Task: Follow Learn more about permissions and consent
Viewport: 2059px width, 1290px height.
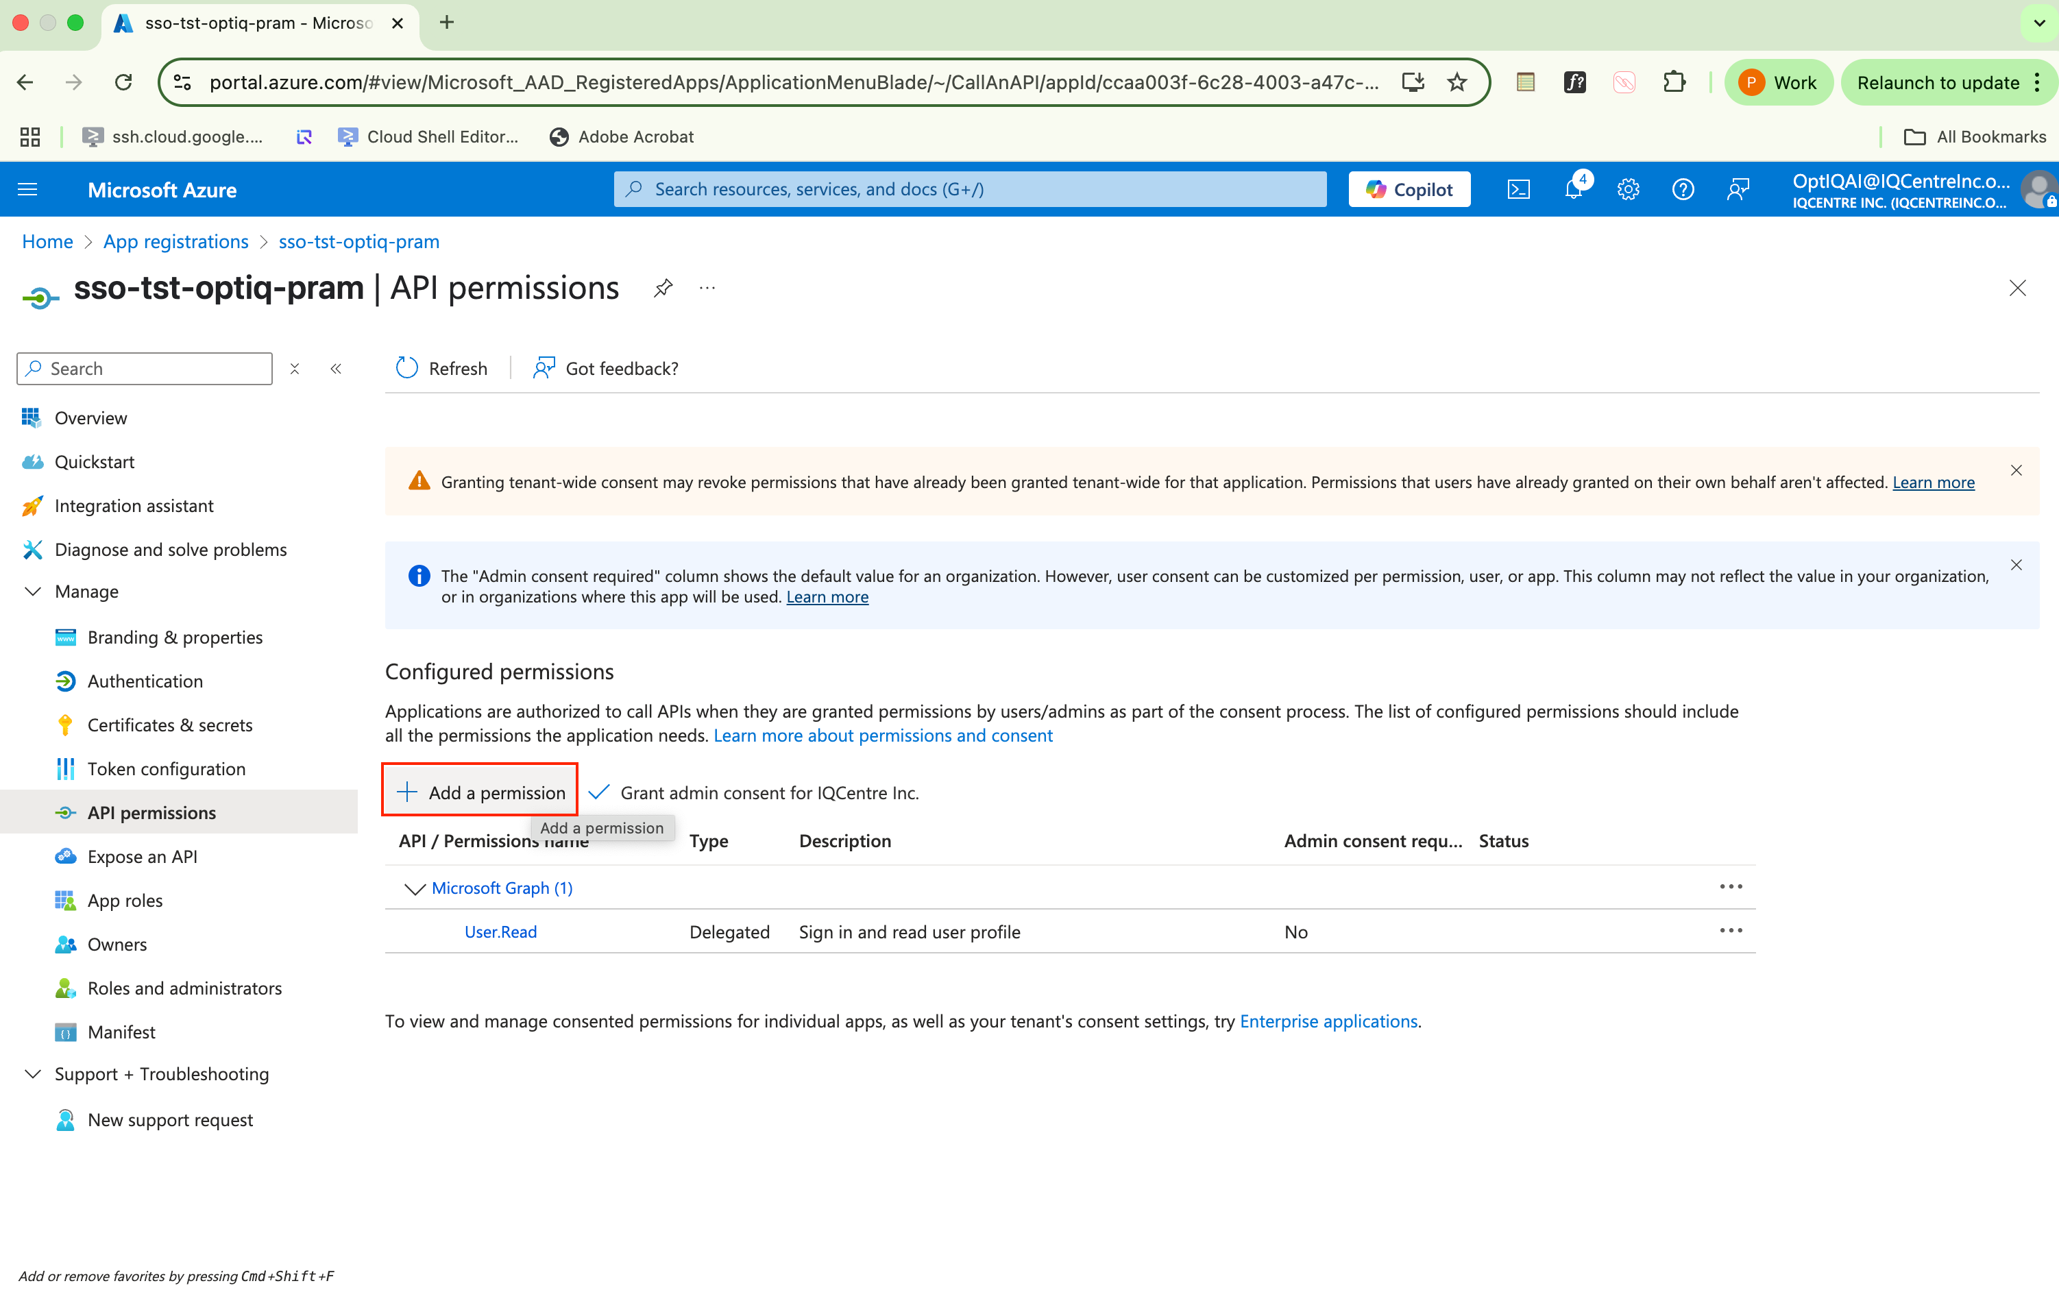Action: click(883, 735)
